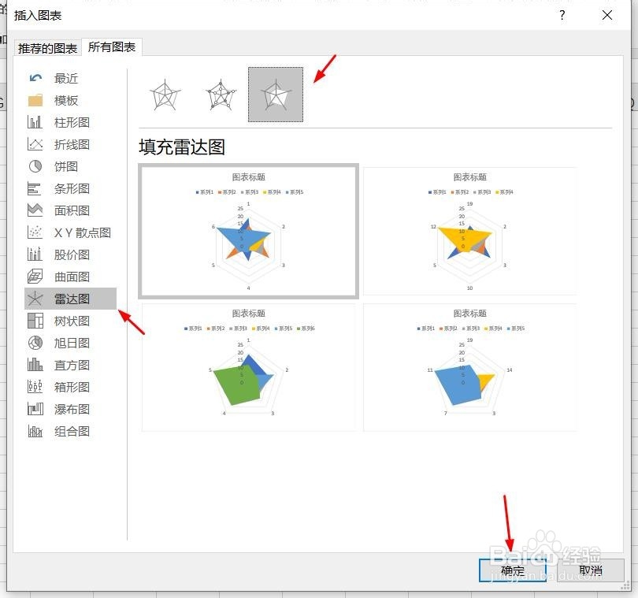This screenshot has height=598, width=638.
Task: Select radar with markers subtype
Action: point(221,95)
